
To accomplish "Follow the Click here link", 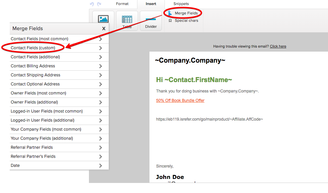I will click(278, 46).
